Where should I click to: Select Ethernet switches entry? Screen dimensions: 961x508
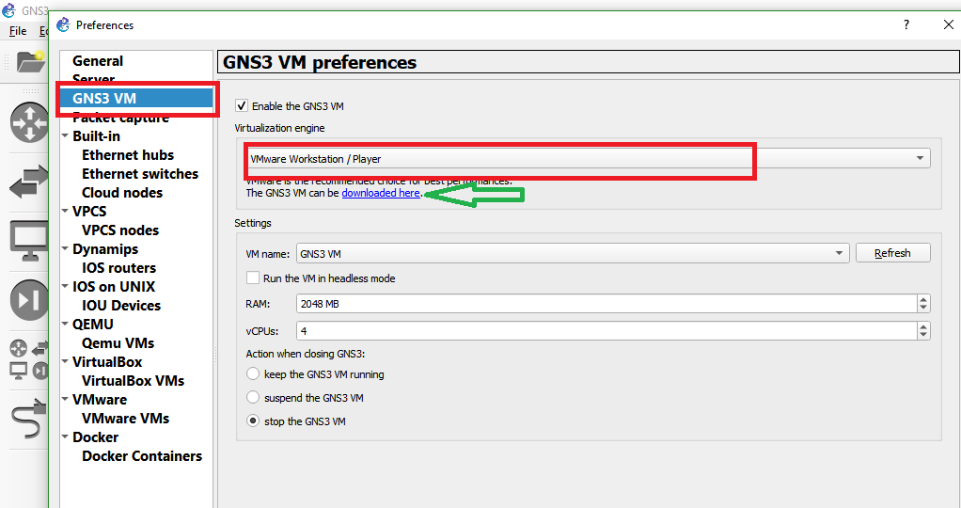pyautogui.click(x=140, y=174)
